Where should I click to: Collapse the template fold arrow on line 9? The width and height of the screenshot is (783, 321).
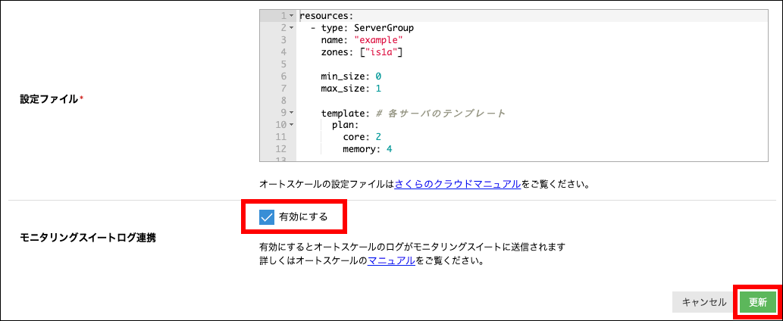290,114
